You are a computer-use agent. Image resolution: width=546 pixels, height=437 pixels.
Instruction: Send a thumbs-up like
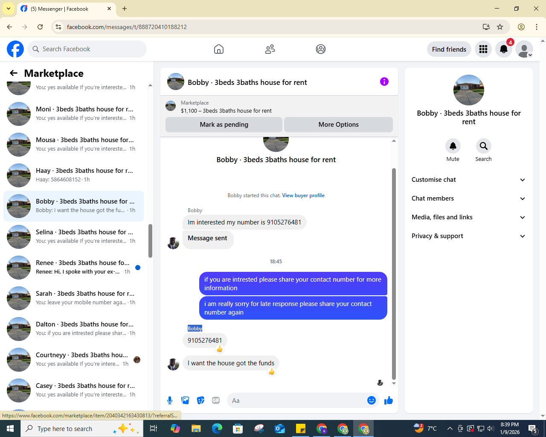(389, 400)
